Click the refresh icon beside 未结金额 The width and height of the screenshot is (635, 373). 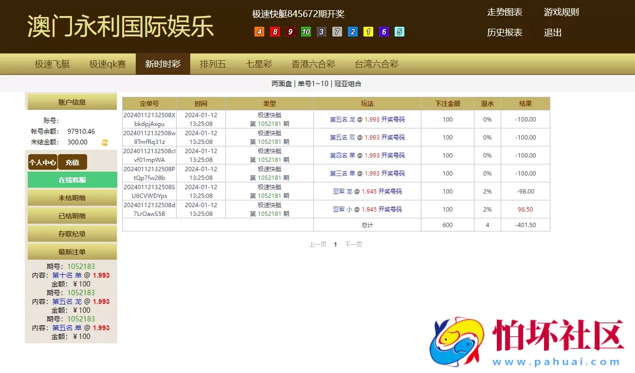(105, 142)
